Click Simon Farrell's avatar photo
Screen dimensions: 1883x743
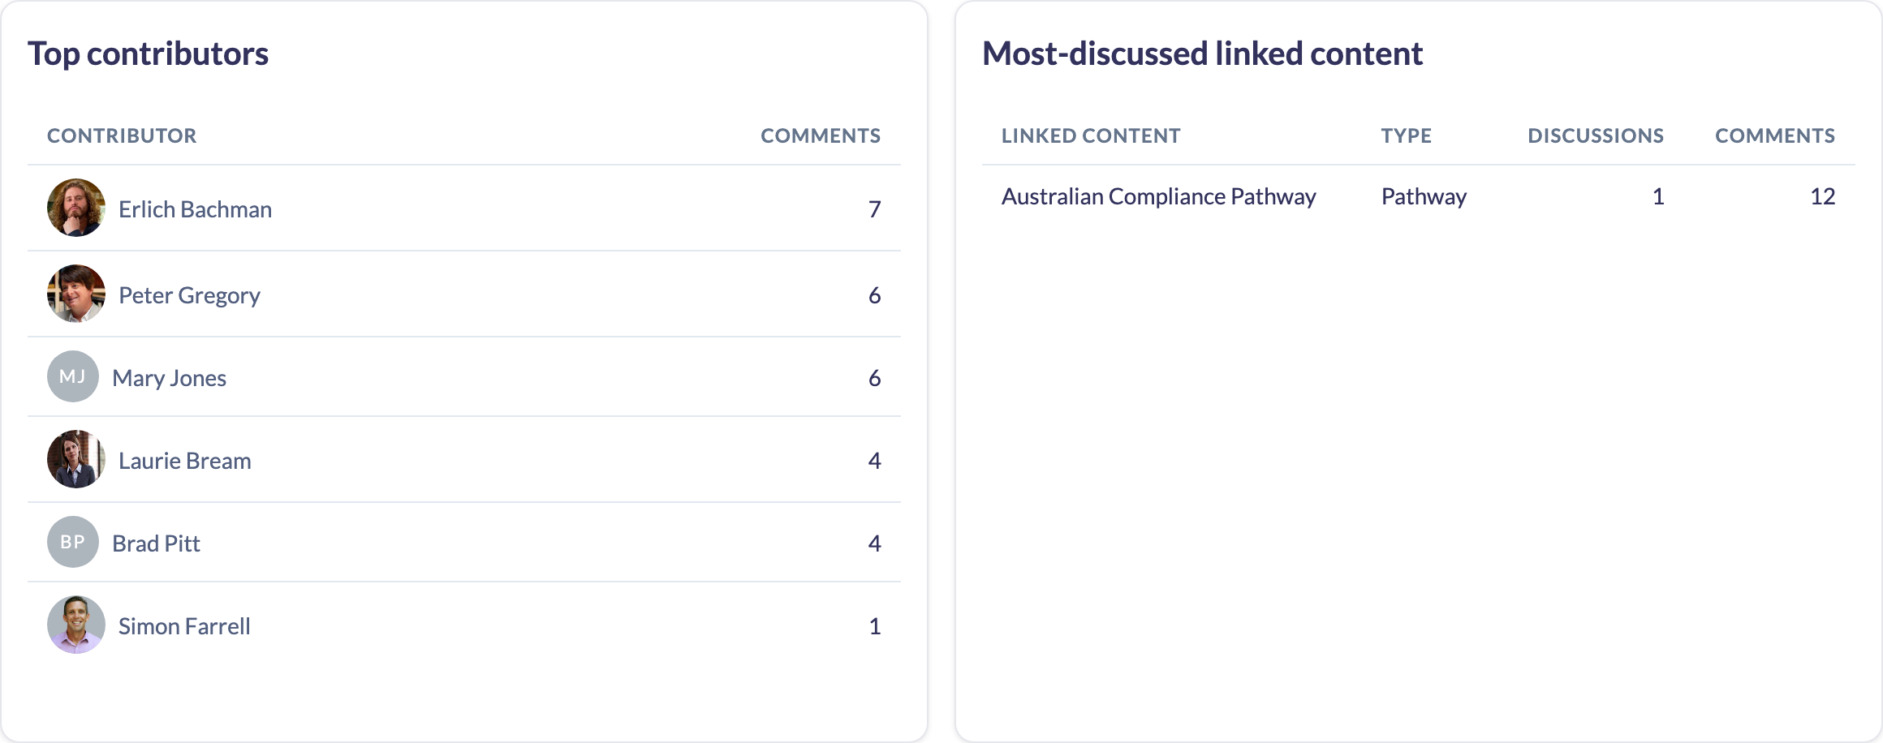(76, 625)
